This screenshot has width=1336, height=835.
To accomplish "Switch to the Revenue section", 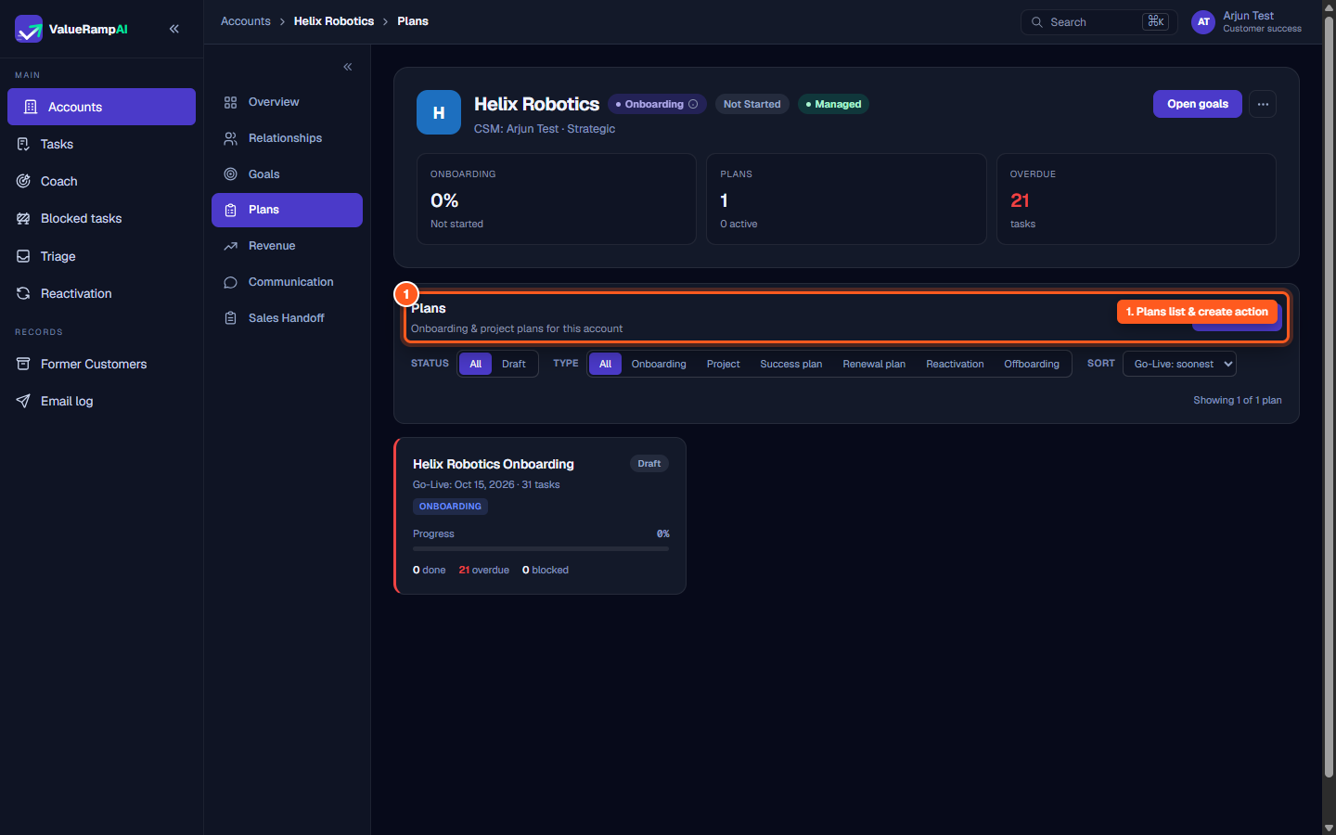I will 287,246.
